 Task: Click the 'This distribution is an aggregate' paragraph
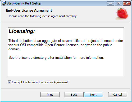click(x=66, y=45)
